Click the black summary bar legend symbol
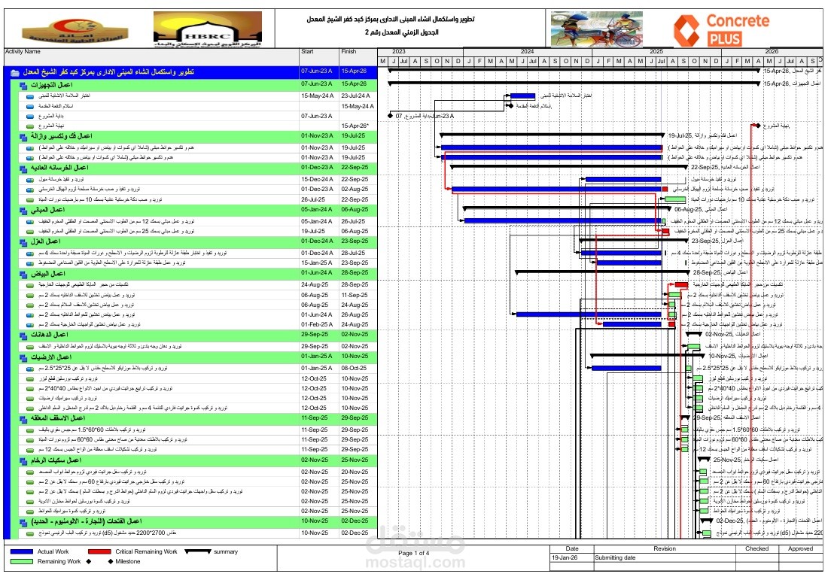 click(x=198, y=551)
